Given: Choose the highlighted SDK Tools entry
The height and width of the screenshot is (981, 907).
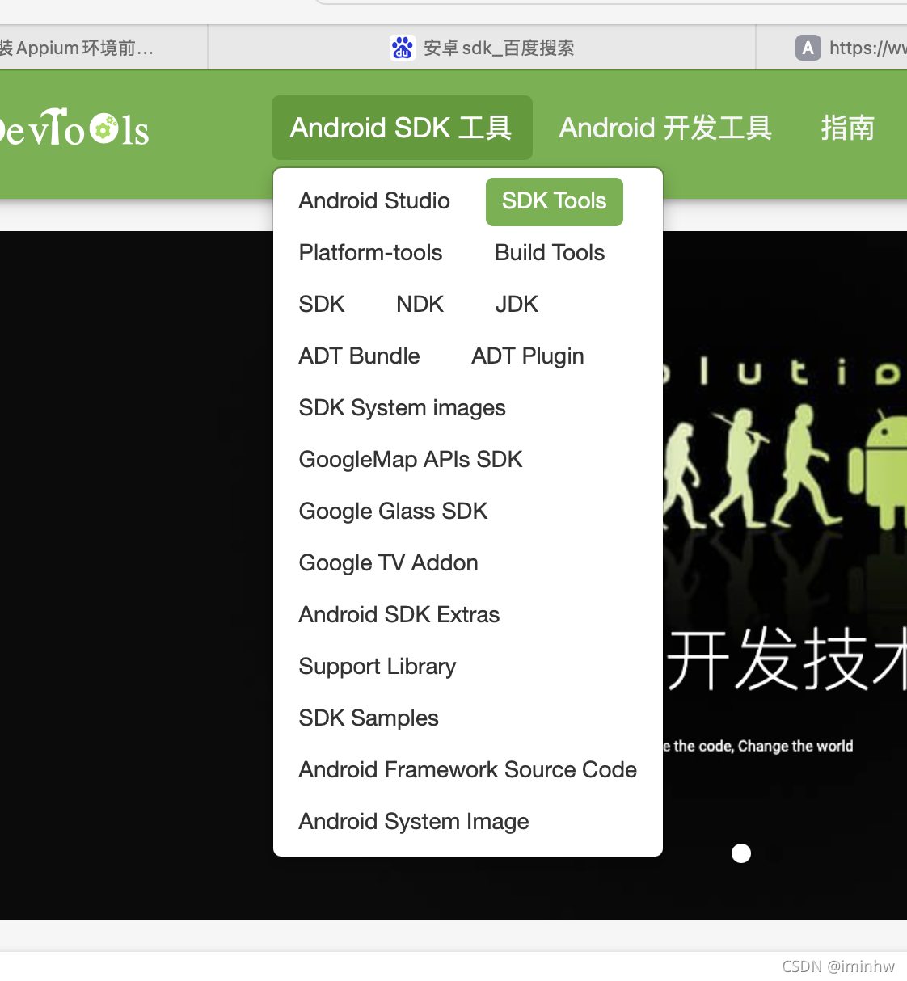Looking at the screenshot, I should [x=555, y=201].
